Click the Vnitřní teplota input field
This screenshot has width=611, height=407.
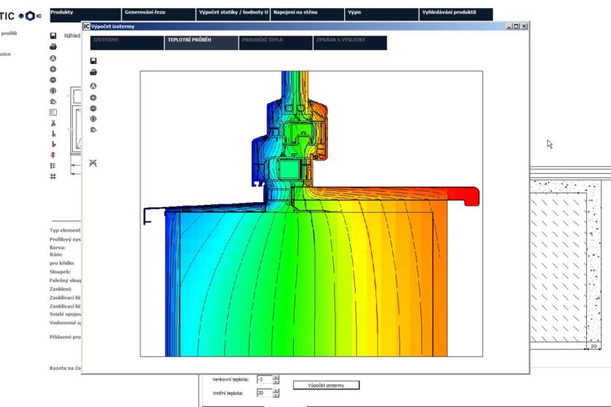click(263, 393)
